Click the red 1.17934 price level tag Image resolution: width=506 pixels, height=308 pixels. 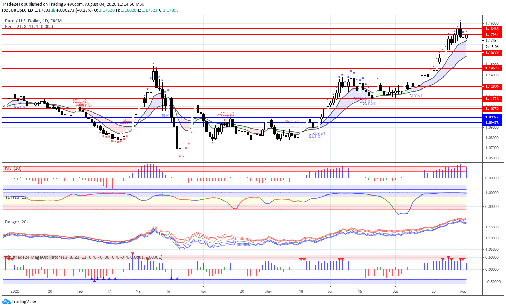coord(492,35)
